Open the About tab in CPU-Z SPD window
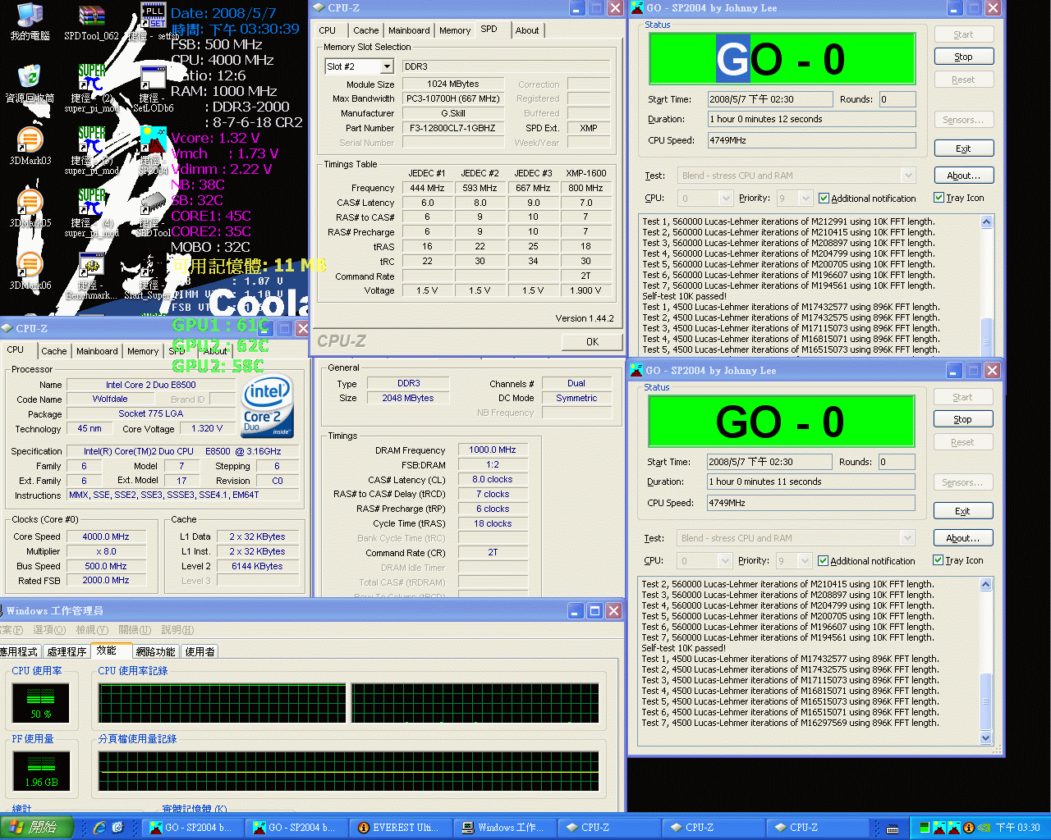 [527, 30]
